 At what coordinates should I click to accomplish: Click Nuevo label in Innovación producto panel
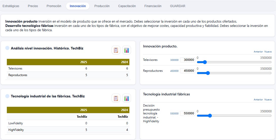pos(268,52)
